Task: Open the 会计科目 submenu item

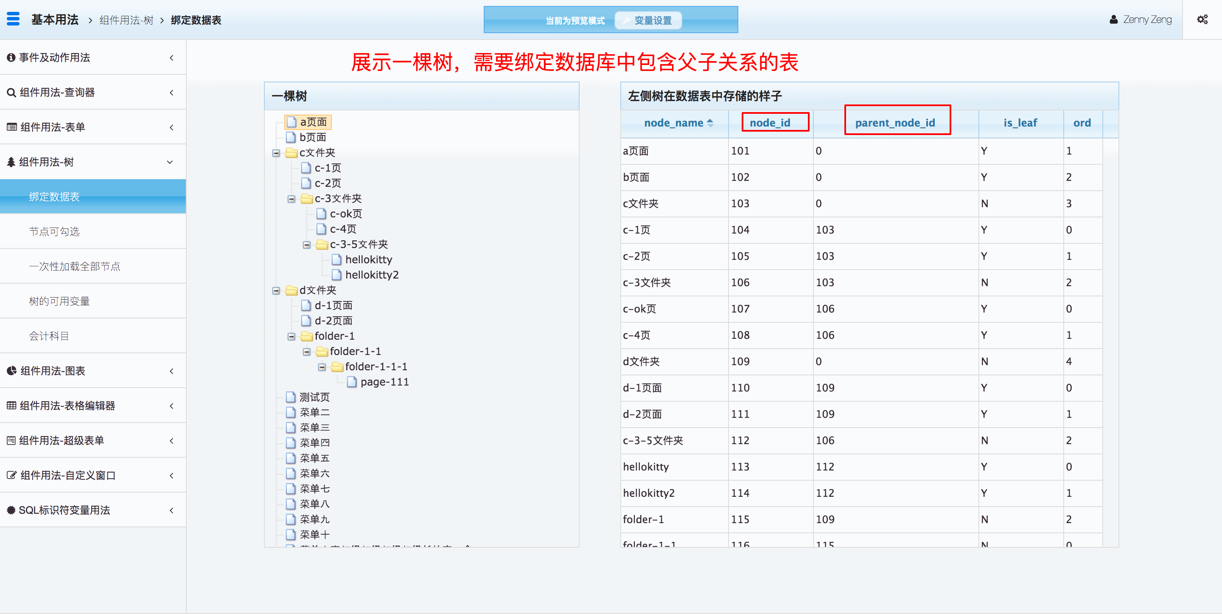Action: [x=49, y=336]
